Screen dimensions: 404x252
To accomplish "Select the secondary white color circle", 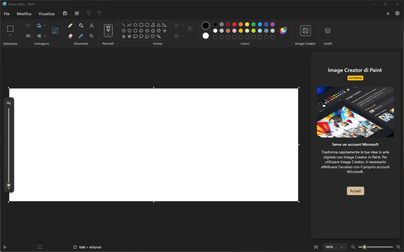I will click(x=206, y=36).
